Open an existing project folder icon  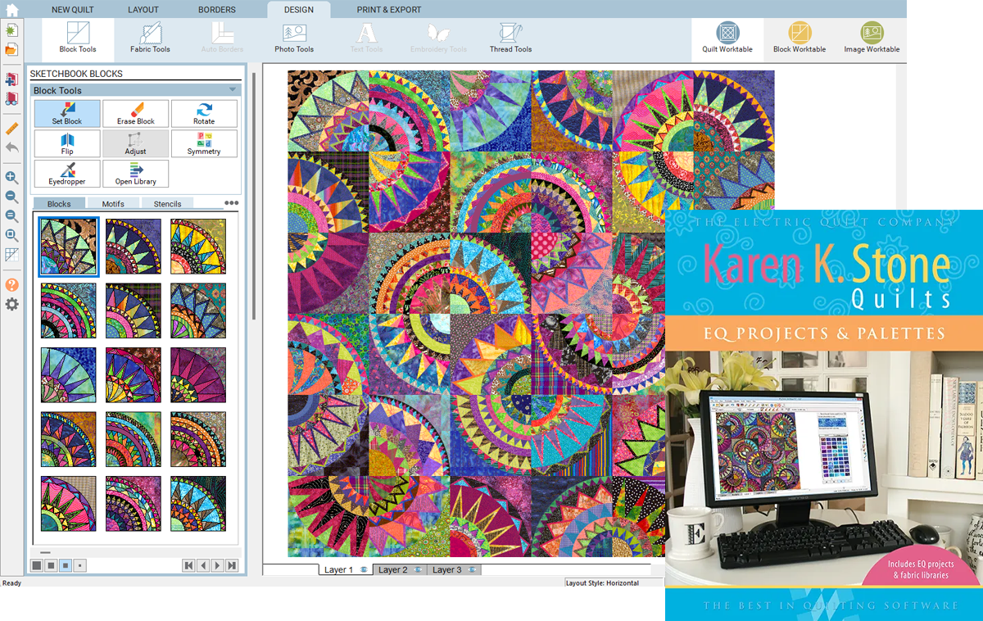tap(11, 50)
